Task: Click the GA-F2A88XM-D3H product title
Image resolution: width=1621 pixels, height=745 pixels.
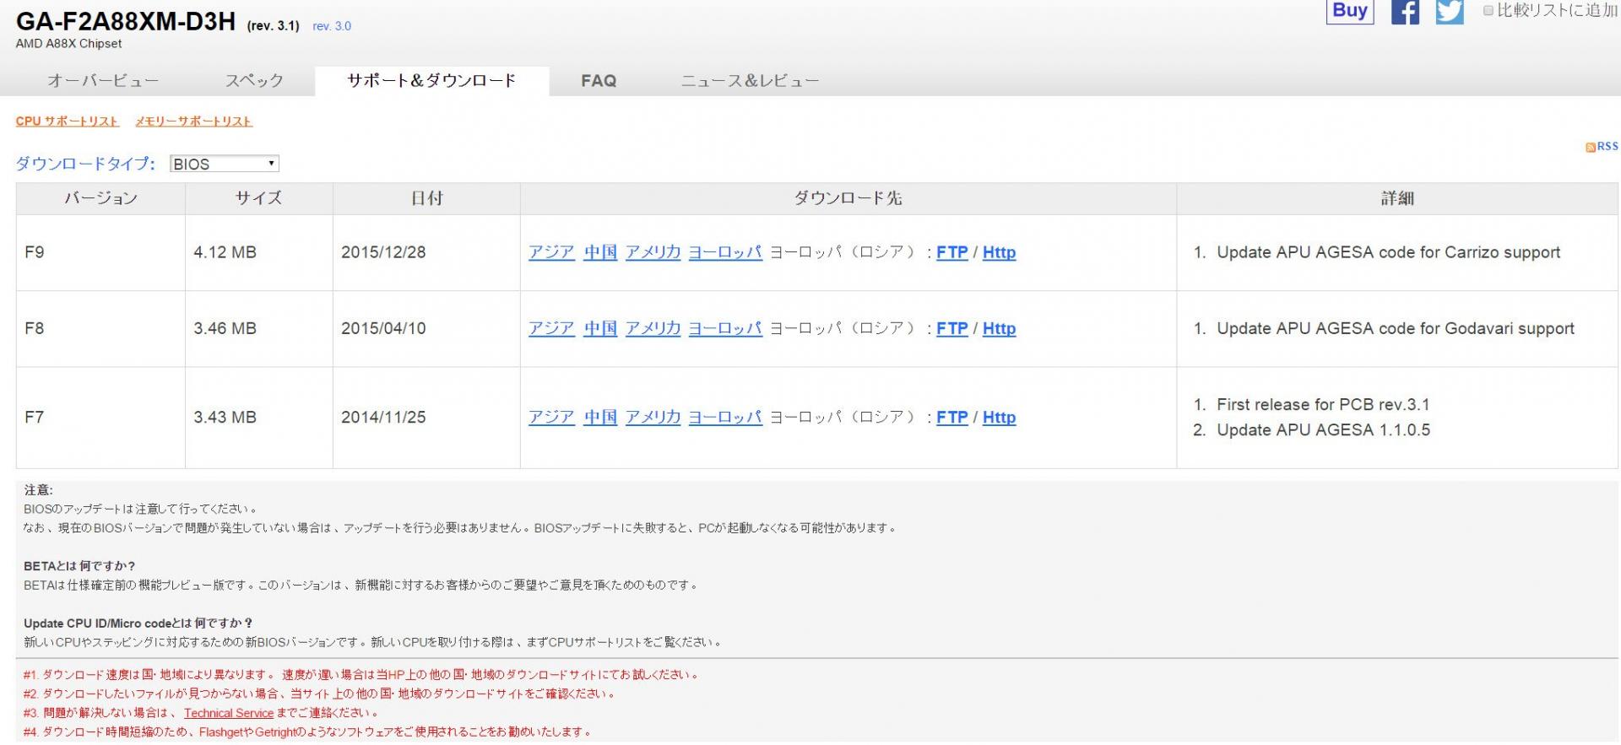Action: coord(126,21)
